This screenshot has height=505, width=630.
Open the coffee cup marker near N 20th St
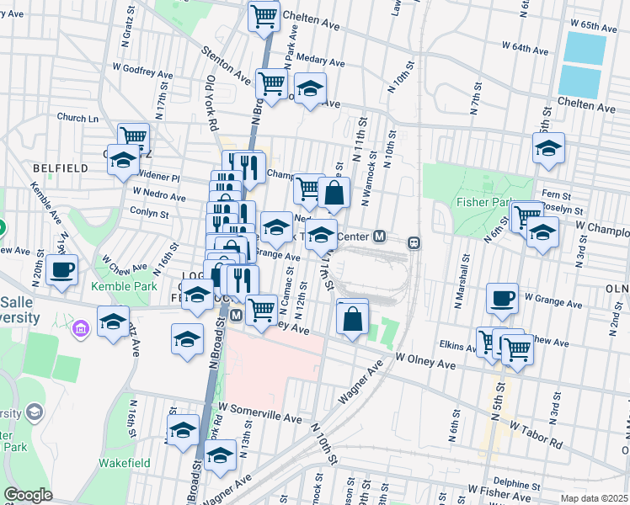(61, 272)
